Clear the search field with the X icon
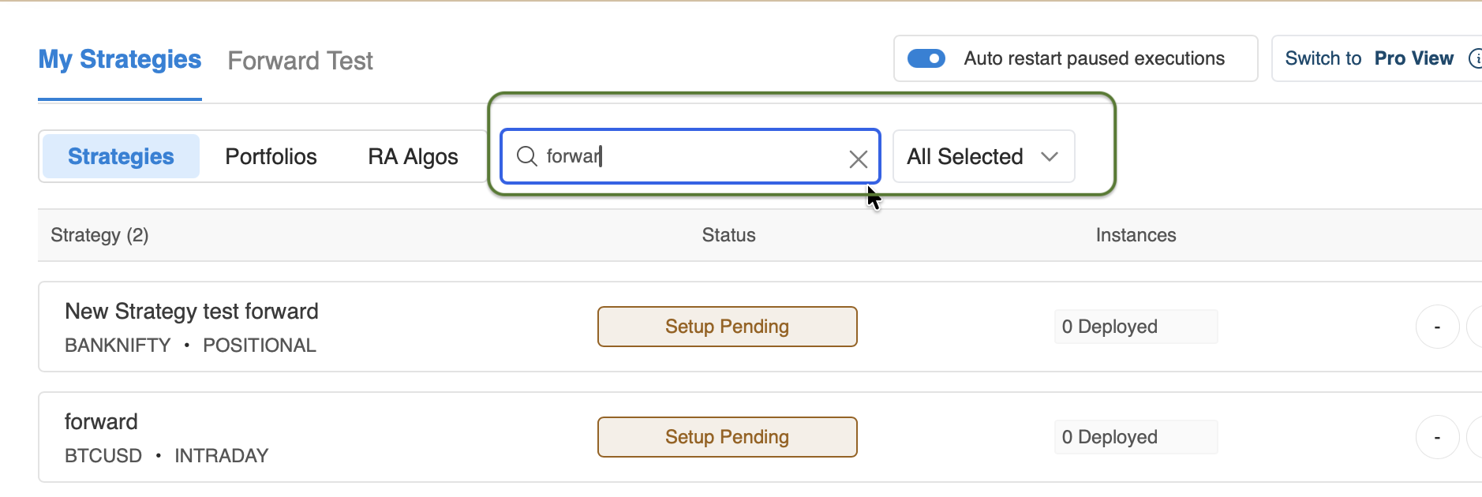Image resolution: width=1482 pixels, height=497 pixels. coord(858,159)
